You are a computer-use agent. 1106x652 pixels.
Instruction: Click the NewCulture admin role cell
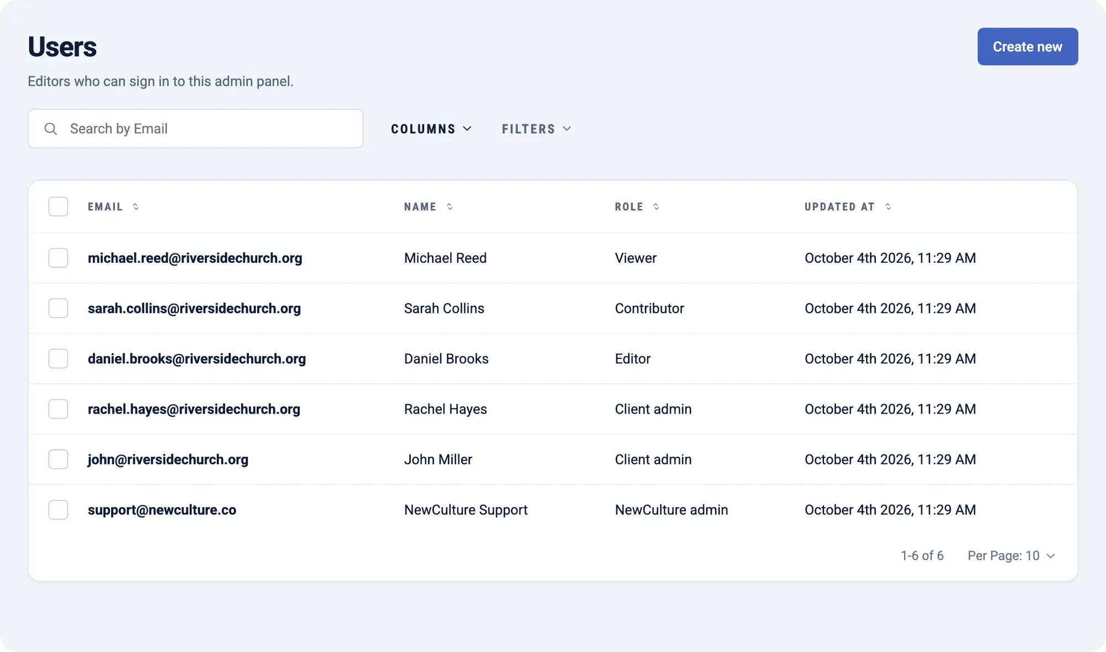pyautogui.click(x=671, y=510)
